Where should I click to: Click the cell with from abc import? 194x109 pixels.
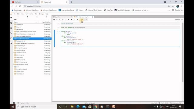120,28
